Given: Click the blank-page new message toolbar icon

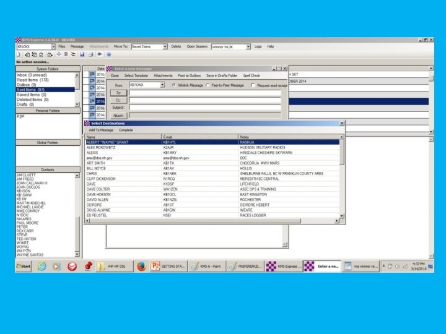Looking at the screenshot, I should (19, 54).
